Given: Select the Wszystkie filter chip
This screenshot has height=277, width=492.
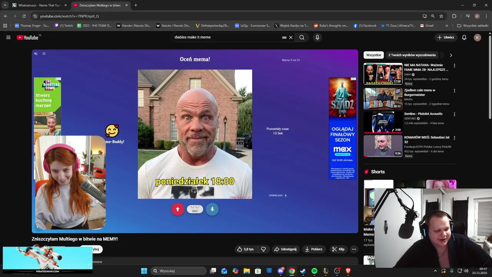Looking at the screenshot, I should [x=374, y=55].
